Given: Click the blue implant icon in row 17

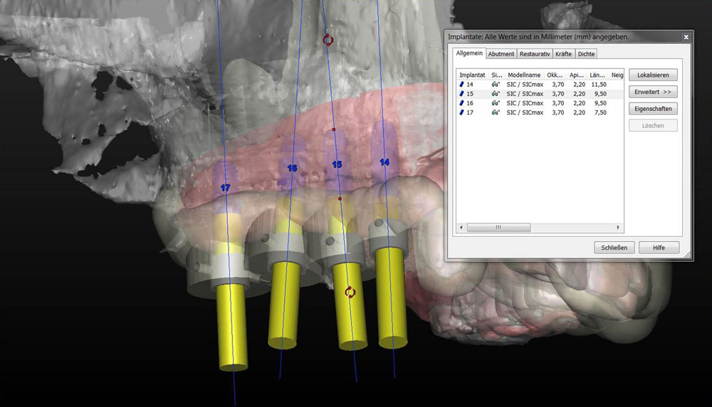Looking at the screenshot, I should (462, 112).
